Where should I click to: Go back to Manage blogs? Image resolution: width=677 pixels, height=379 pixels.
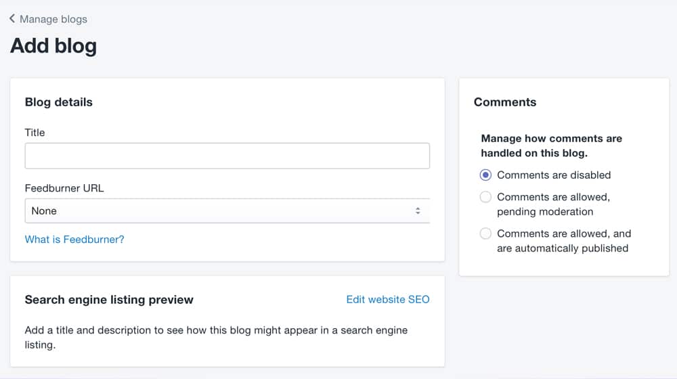tap(53, 19)
